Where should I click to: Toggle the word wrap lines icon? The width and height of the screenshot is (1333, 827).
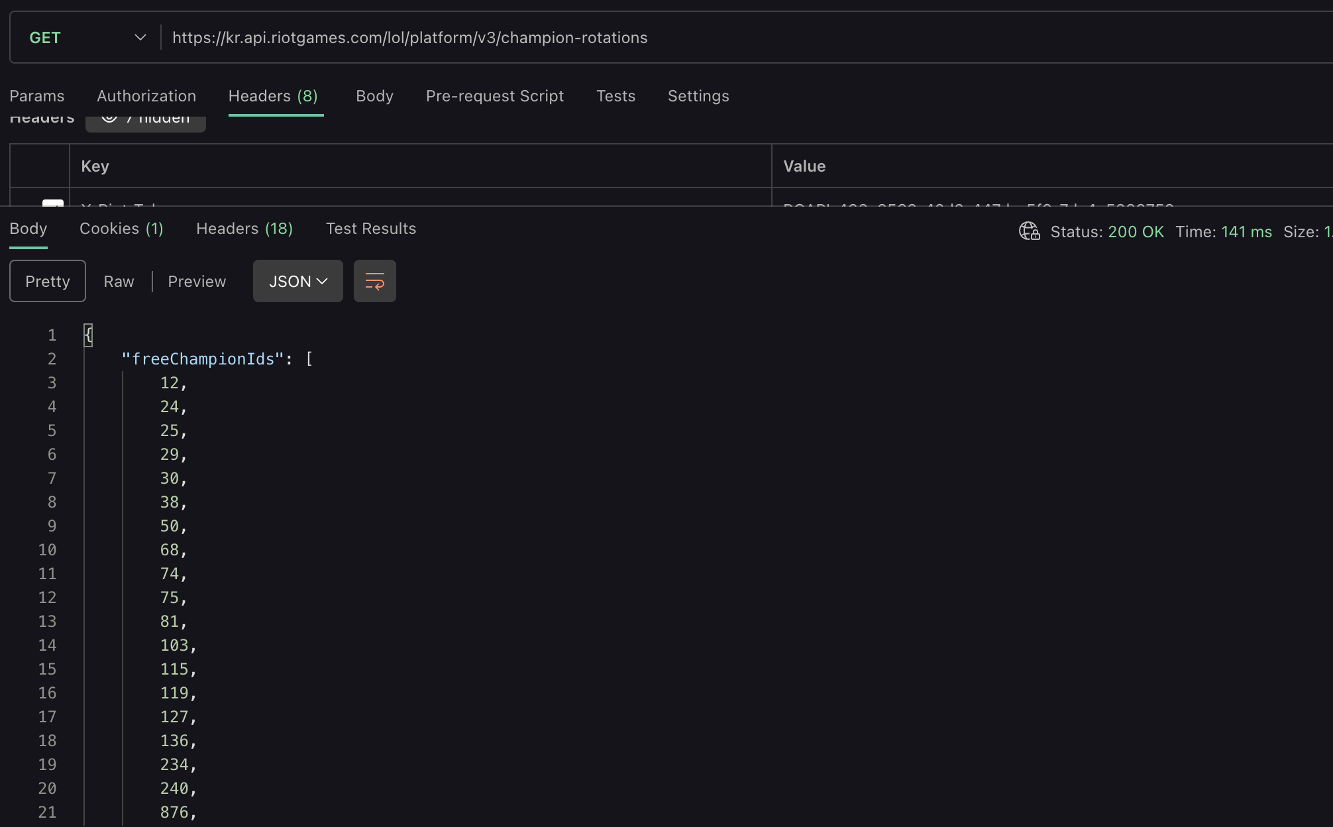pyautogui.click(x=374, y=282)
